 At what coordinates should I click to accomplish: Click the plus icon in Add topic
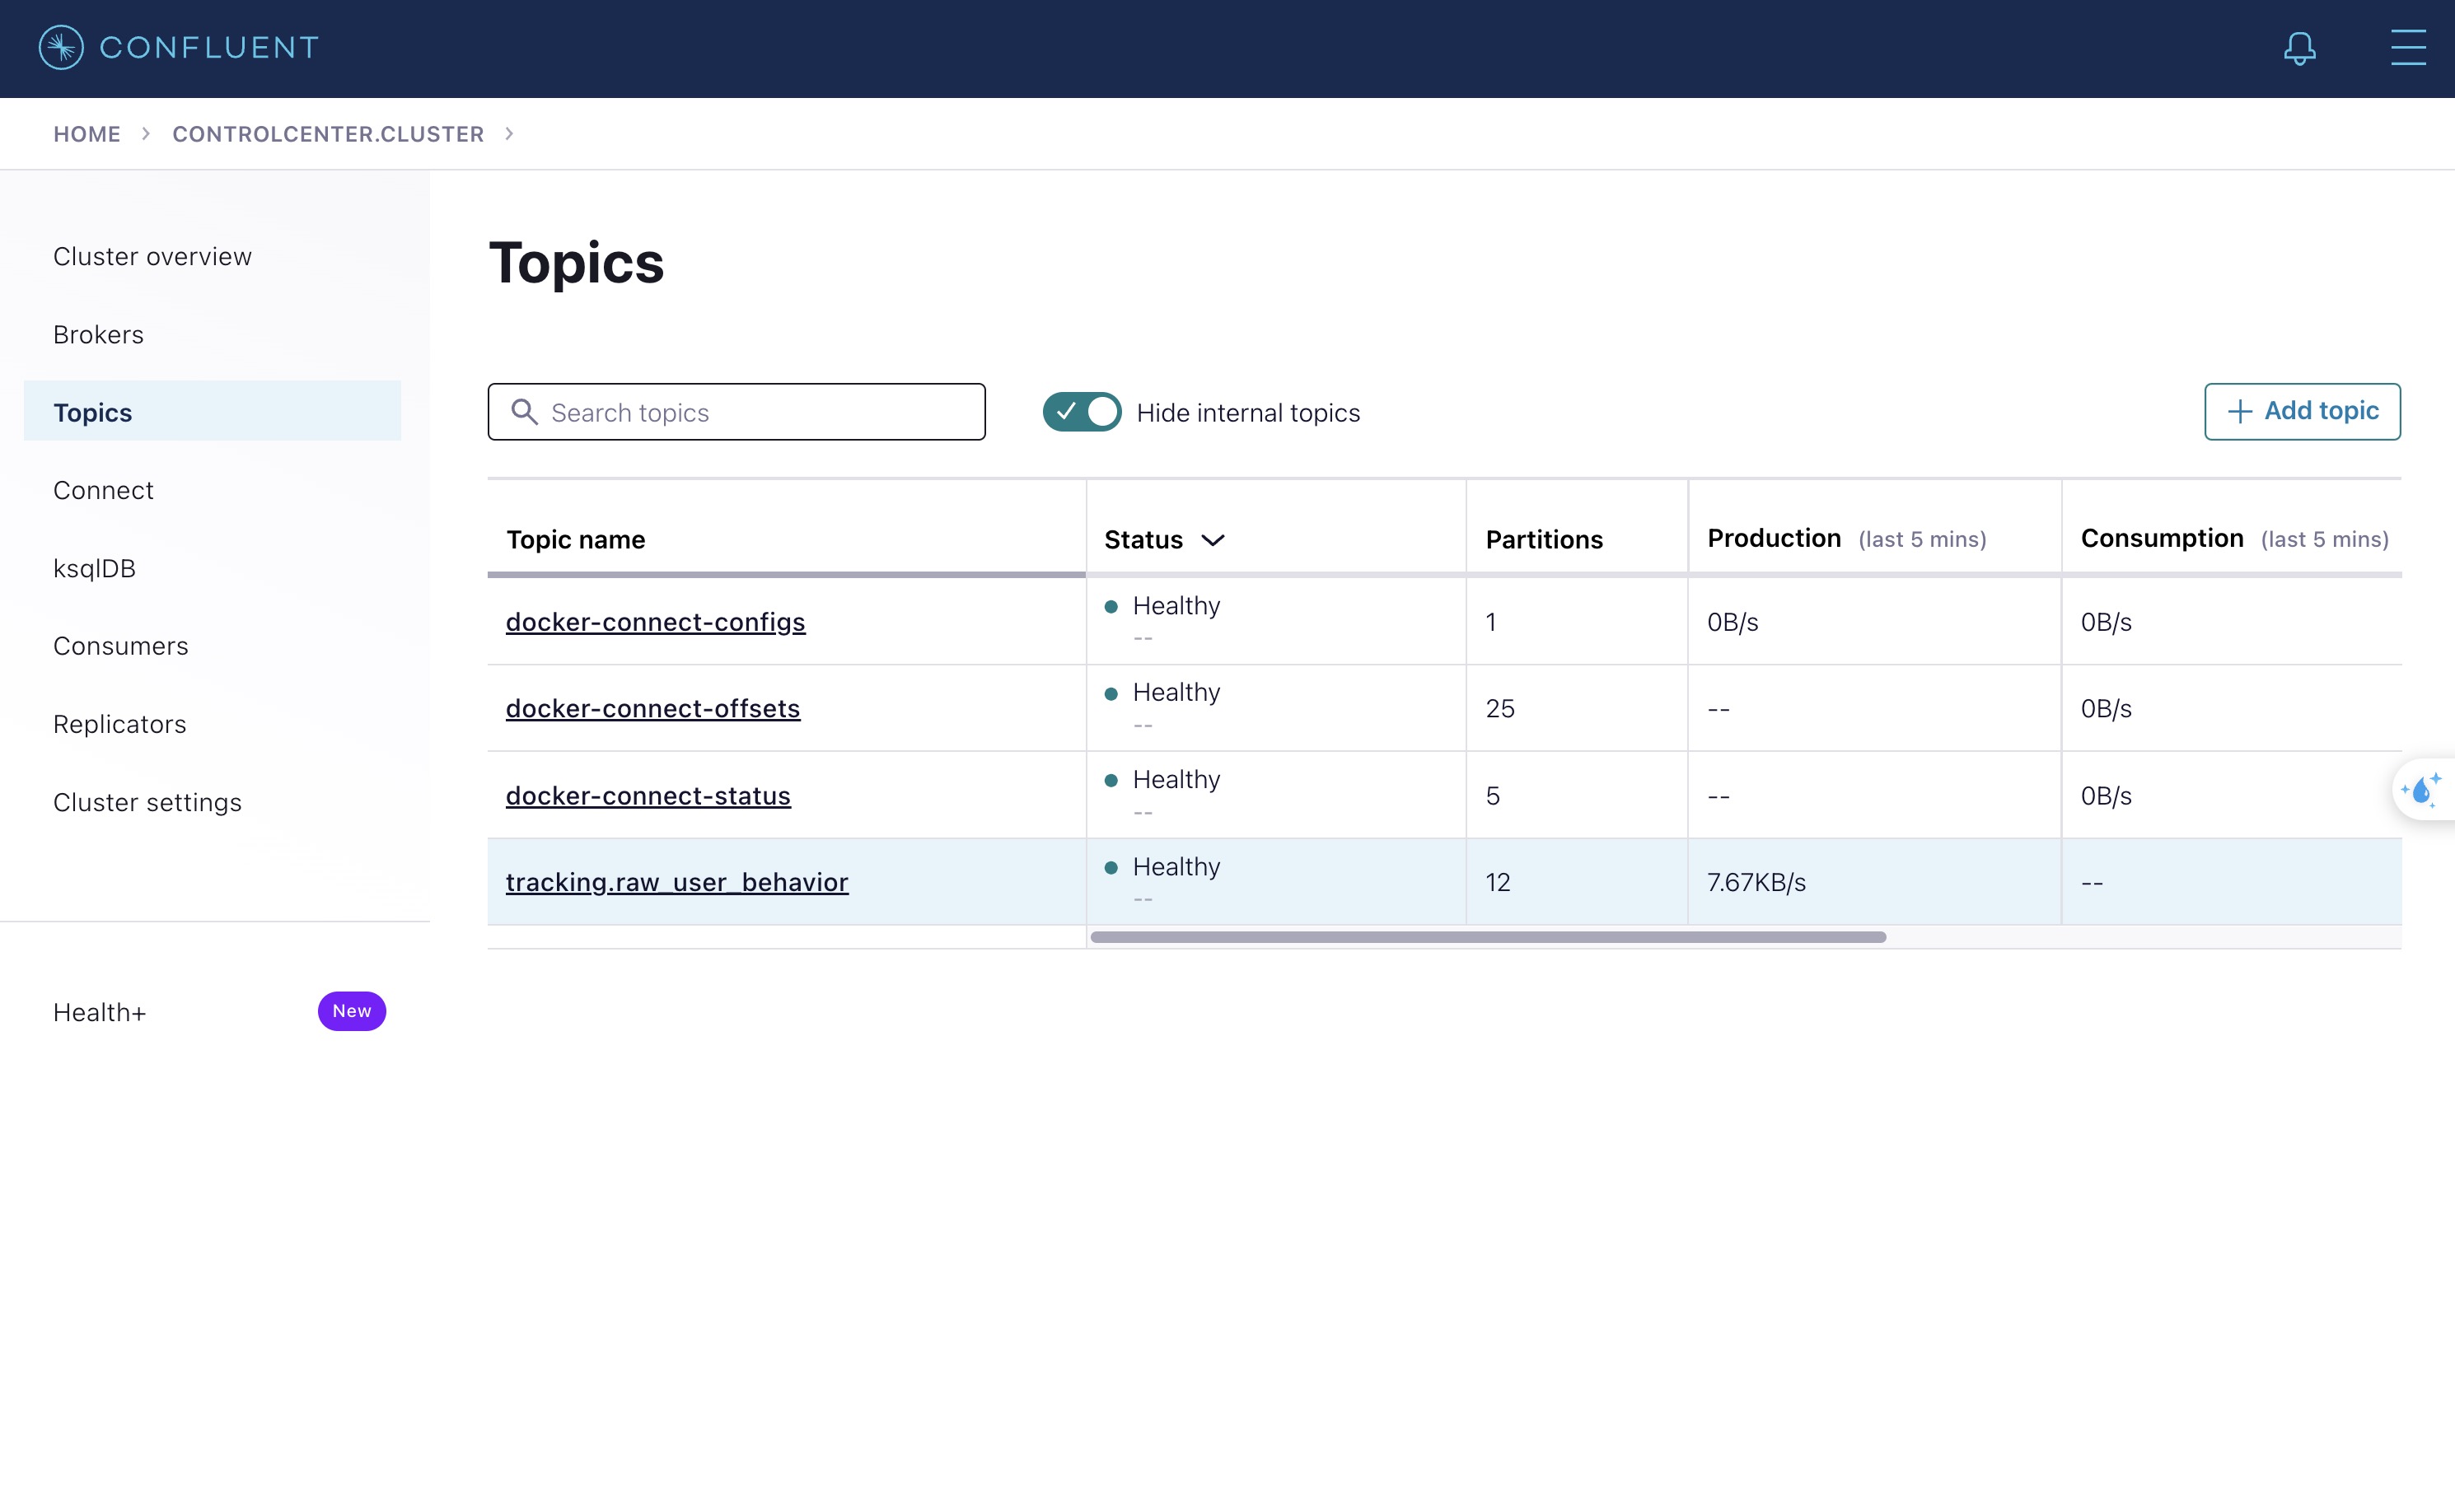(x=2240, y=411)
